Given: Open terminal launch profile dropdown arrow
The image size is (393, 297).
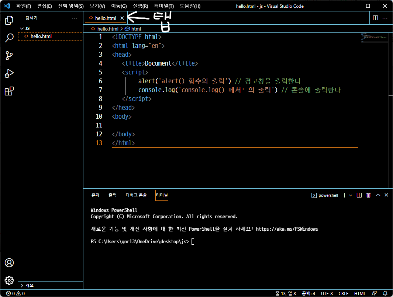Looking at the screenshot, I should pyautogui.click(x=351, y=195).
